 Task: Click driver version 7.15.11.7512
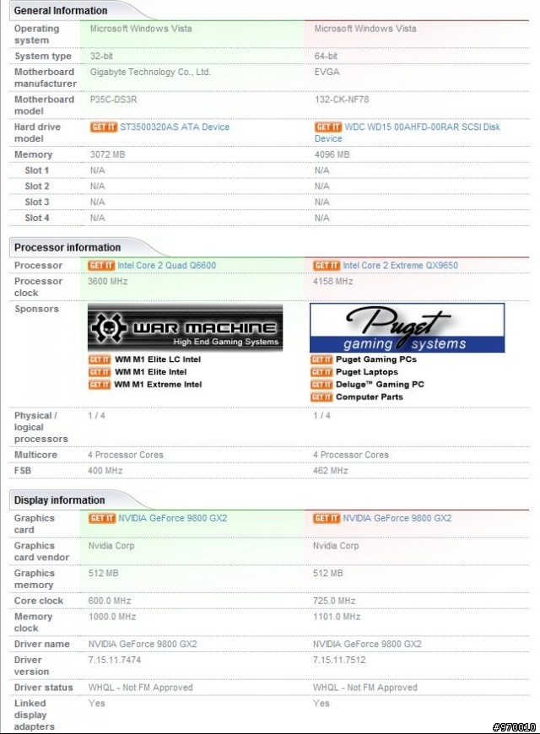339,660
